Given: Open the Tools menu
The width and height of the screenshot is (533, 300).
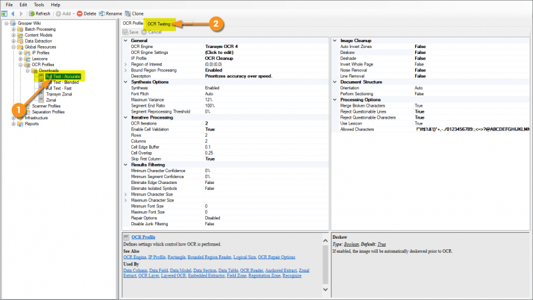Looking at the screenshot, I should coord(39,5).
